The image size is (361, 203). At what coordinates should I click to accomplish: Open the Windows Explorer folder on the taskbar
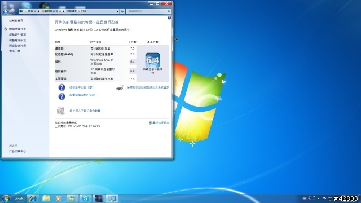coord(46,198)
